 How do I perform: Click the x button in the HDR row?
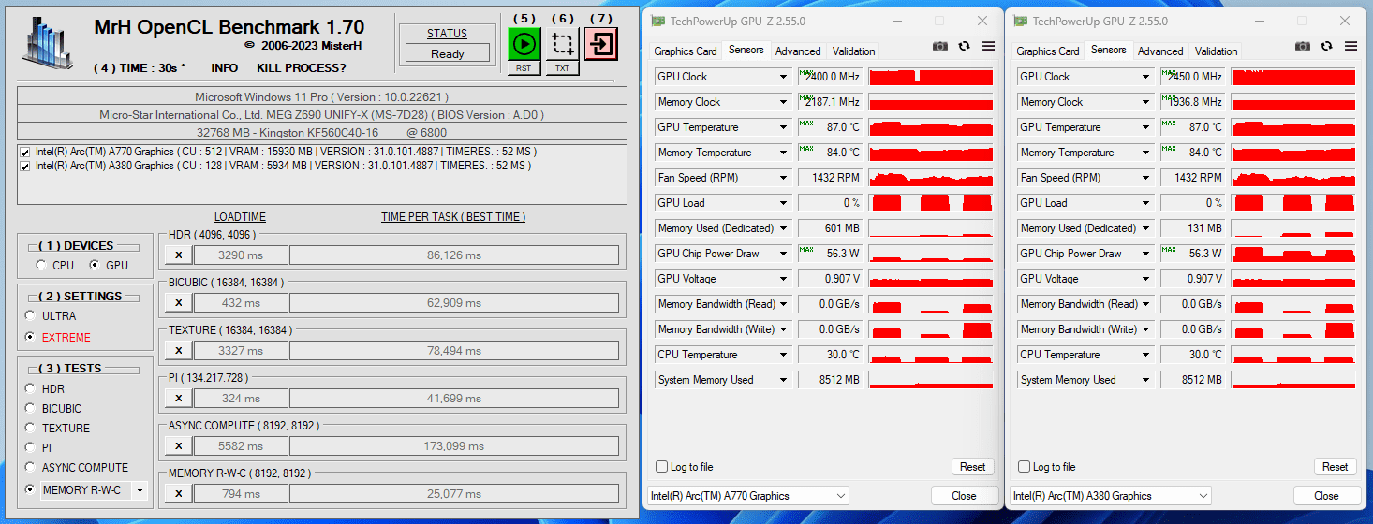pyautogui.click(x=178, y=255)
